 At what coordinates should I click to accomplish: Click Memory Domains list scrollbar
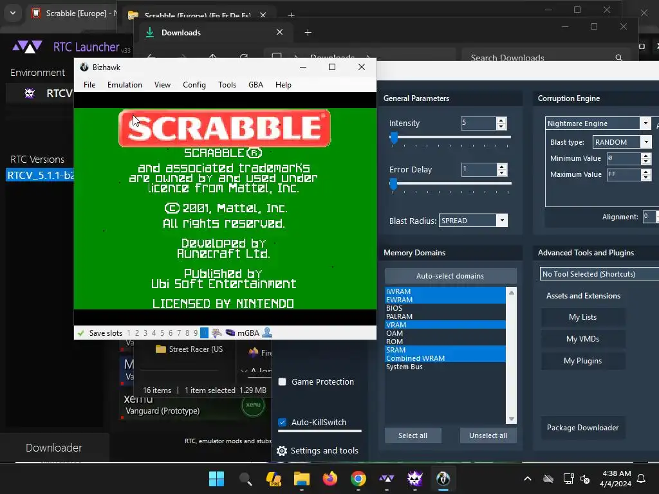click(512, 356)
